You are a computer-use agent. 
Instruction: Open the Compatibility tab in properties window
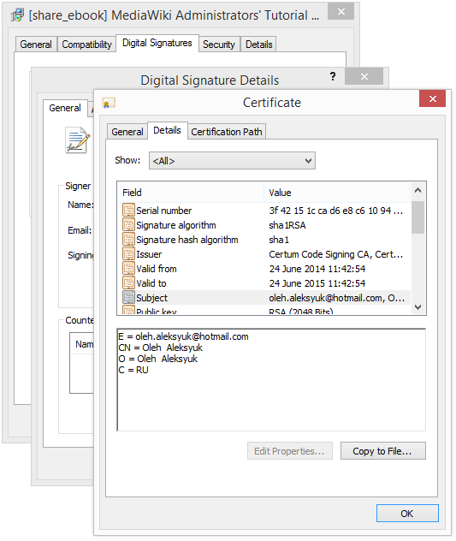tap(86, 45)
